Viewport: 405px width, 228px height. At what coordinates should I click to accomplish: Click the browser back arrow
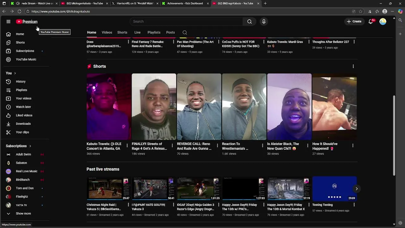[4, 11]
